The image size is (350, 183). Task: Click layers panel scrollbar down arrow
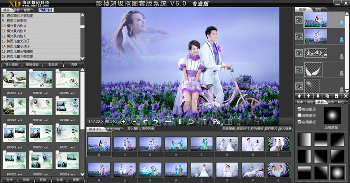pyautogui.click(x=347, y=91)
